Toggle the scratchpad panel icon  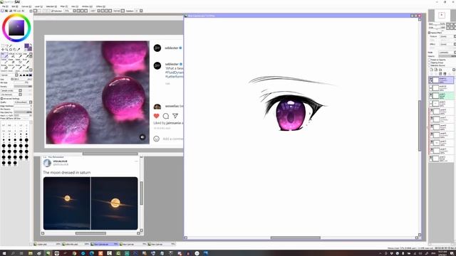pos(23,11)
